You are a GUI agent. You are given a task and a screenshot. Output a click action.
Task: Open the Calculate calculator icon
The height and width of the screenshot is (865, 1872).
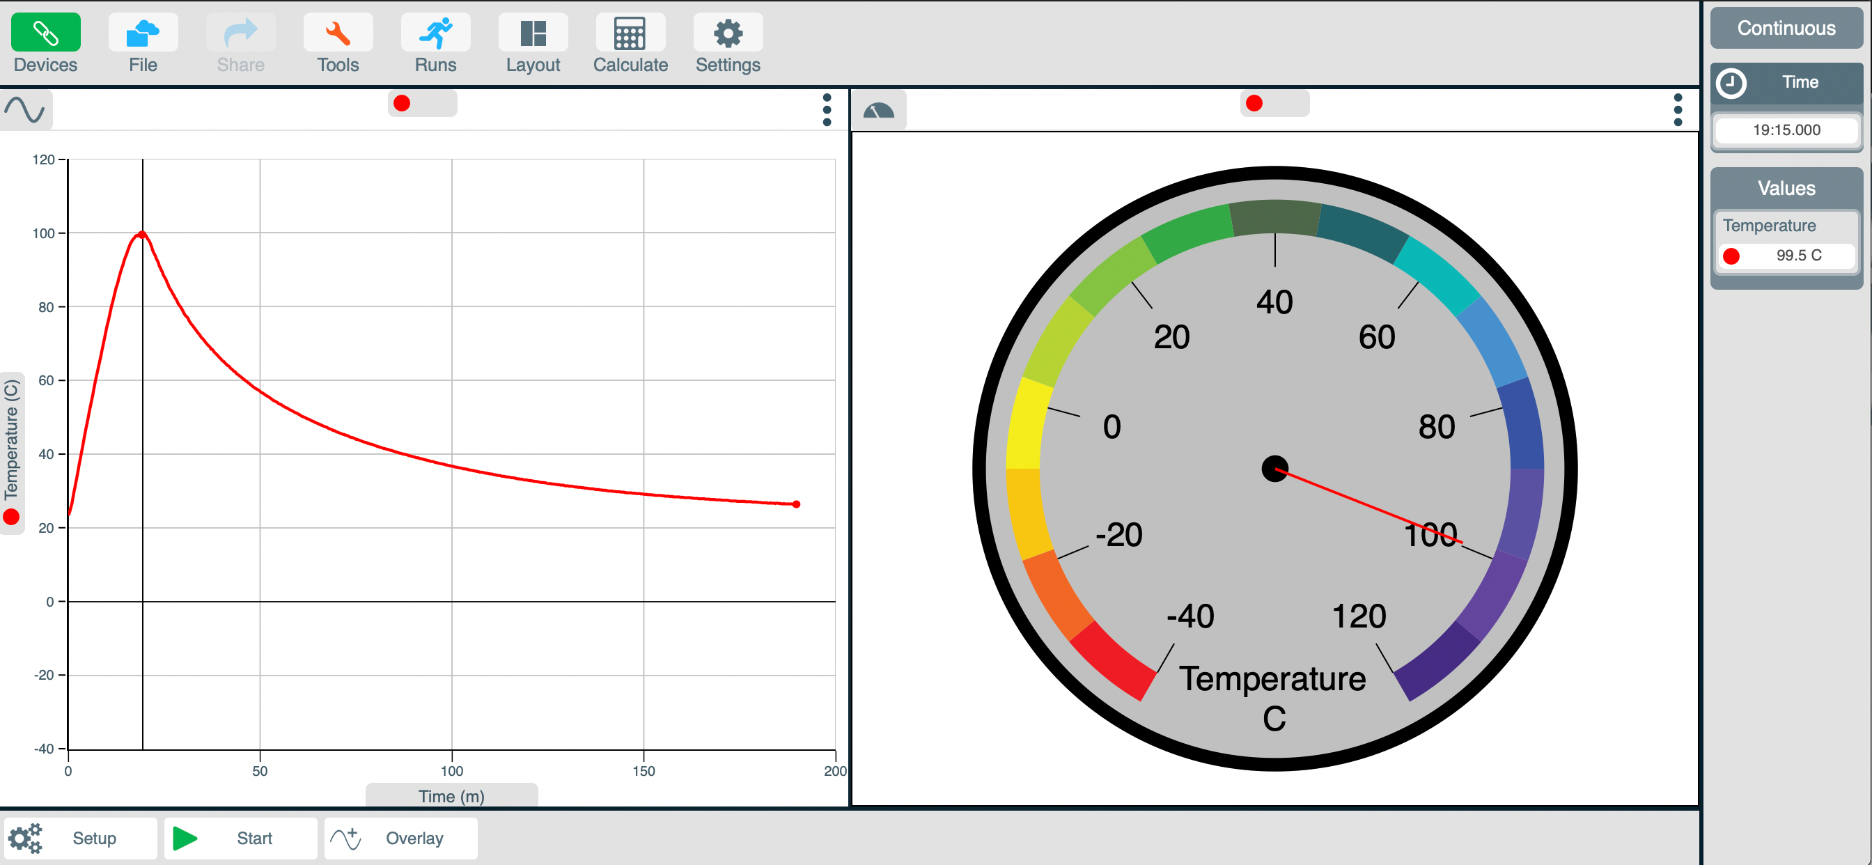tap(630, 33)
